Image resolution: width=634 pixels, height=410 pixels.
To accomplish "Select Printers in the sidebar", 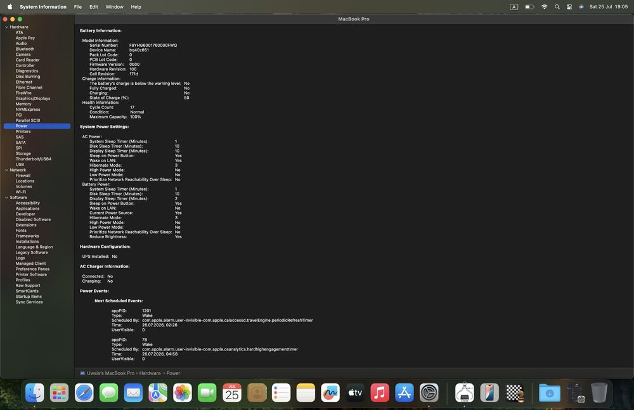I will [x=23, y=131].
